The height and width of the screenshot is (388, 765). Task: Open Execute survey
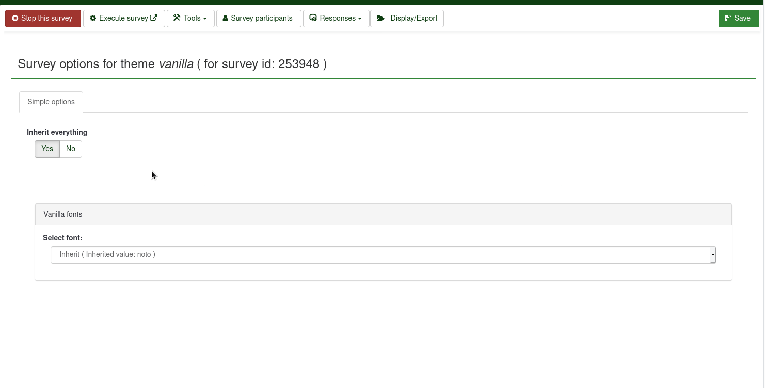click(x=124, y=19)
